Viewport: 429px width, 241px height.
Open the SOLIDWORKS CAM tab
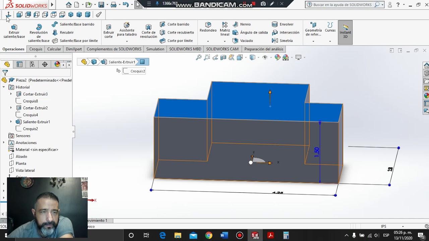pyautogui.click(x=222, y=49)
